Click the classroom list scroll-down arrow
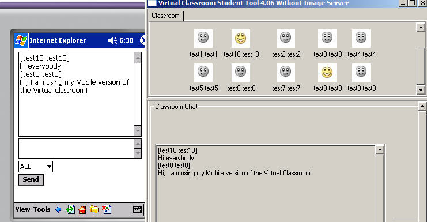 [421, 89]
